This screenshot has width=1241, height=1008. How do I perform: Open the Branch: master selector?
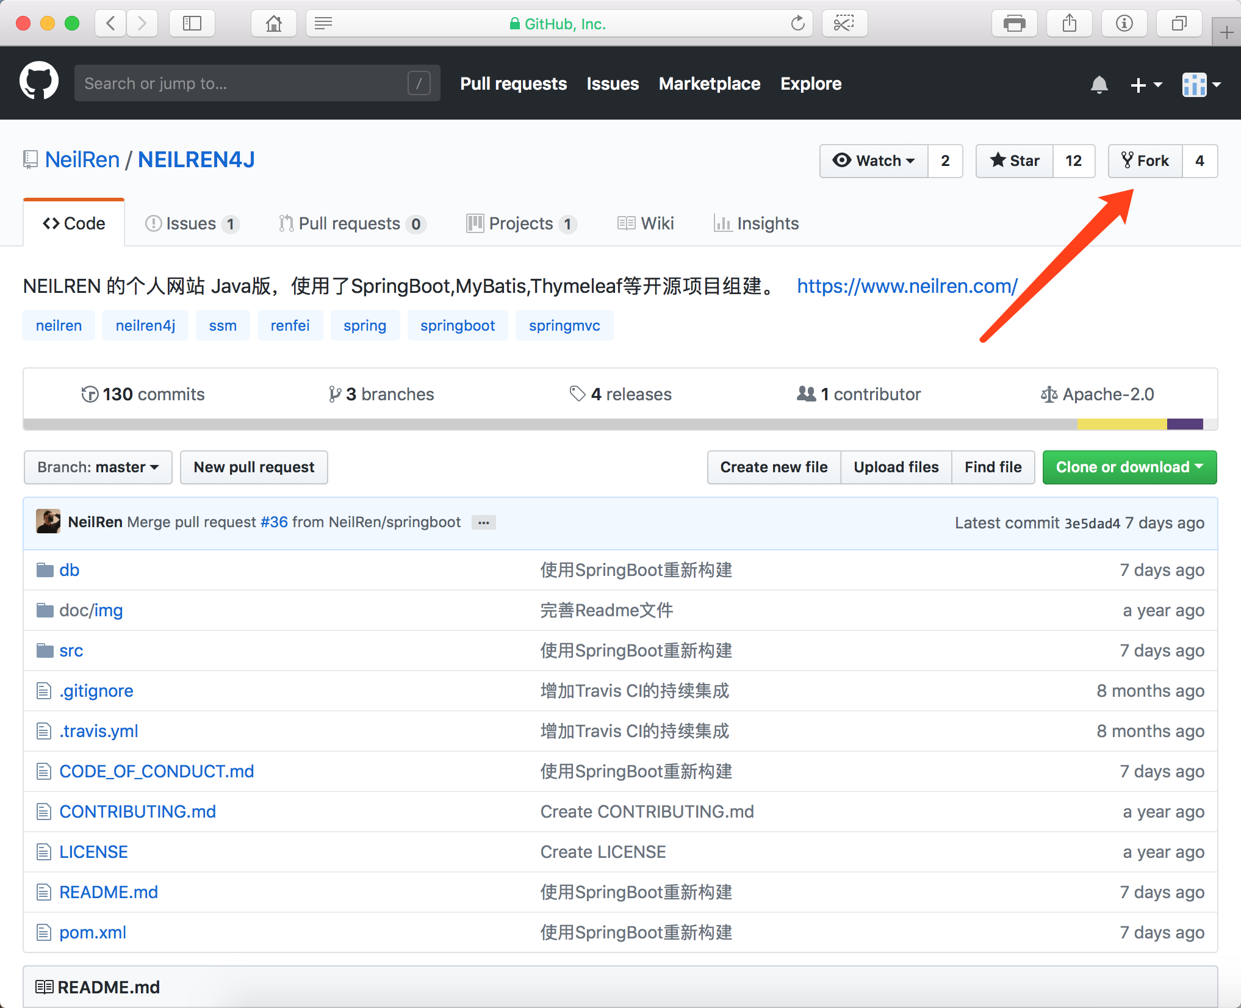(98, 467)
